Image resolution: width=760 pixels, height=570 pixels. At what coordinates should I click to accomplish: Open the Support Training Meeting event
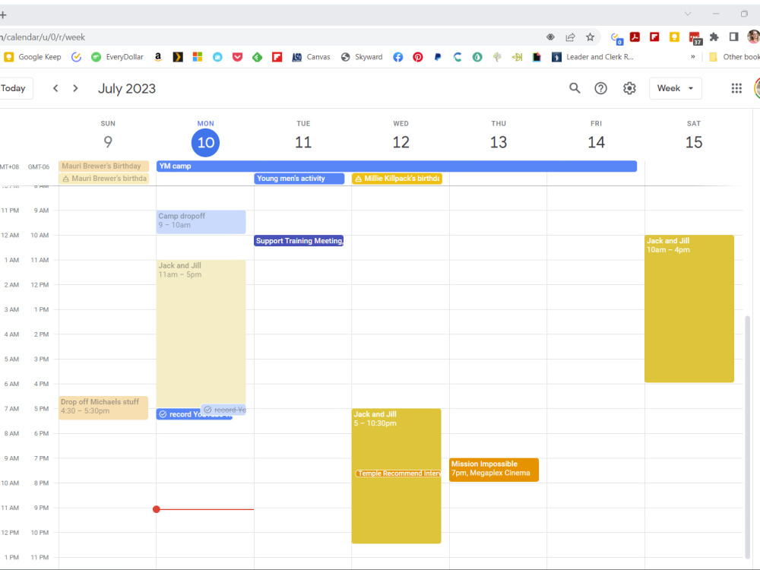click(299, 241)
